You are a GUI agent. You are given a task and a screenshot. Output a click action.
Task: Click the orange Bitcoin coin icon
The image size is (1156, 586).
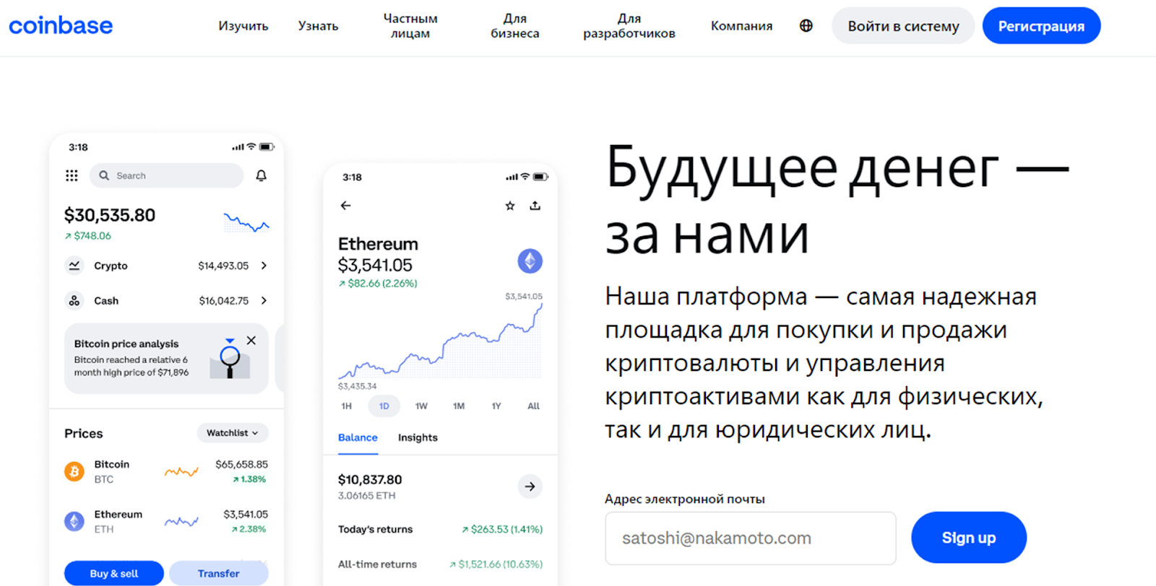74,471
